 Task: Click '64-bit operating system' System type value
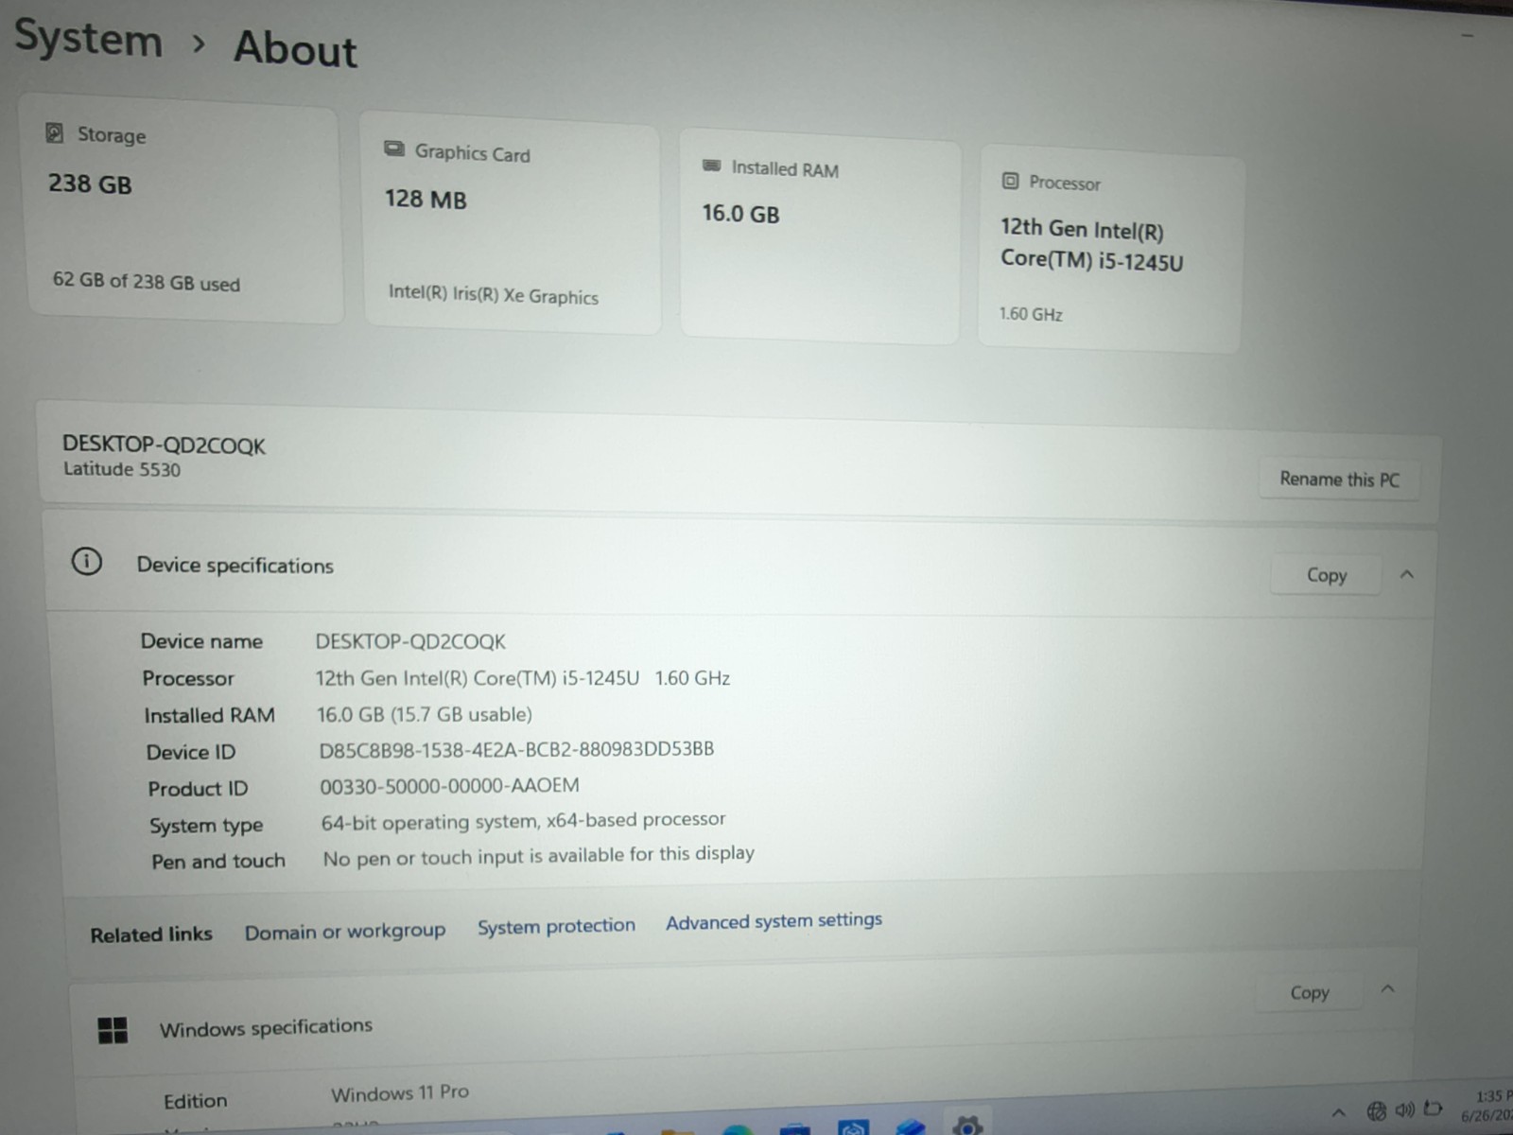(523, 821)
